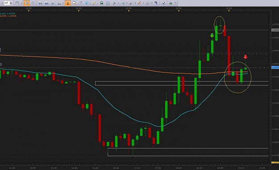The height and width of the screenshot is (170, 279).
Task: Expand the zoom tools dropdown arrow
Action: pos(63,3)
